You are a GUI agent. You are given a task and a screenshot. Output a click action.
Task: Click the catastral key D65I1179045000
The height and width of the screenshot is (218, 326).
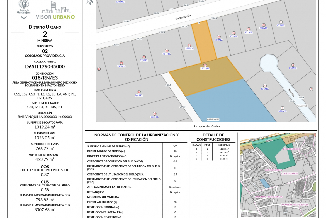(x=45, y=67)
